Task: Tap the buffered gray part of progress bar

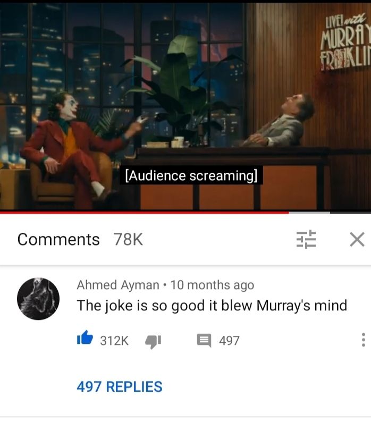Action: 310,213
